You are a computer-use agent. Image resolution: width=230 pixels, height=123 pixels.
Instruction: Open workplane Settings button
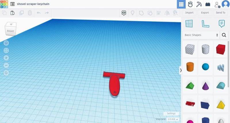click(x=171, y=113)
